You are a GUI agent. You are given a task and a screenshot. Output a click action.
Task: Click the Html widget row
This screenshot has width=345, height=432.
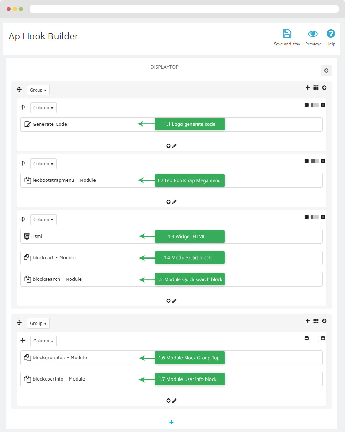(x=171, y=236)
